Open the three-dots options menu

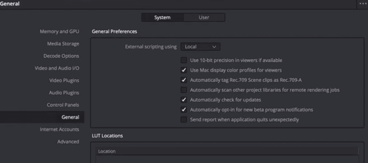[362, 4]
